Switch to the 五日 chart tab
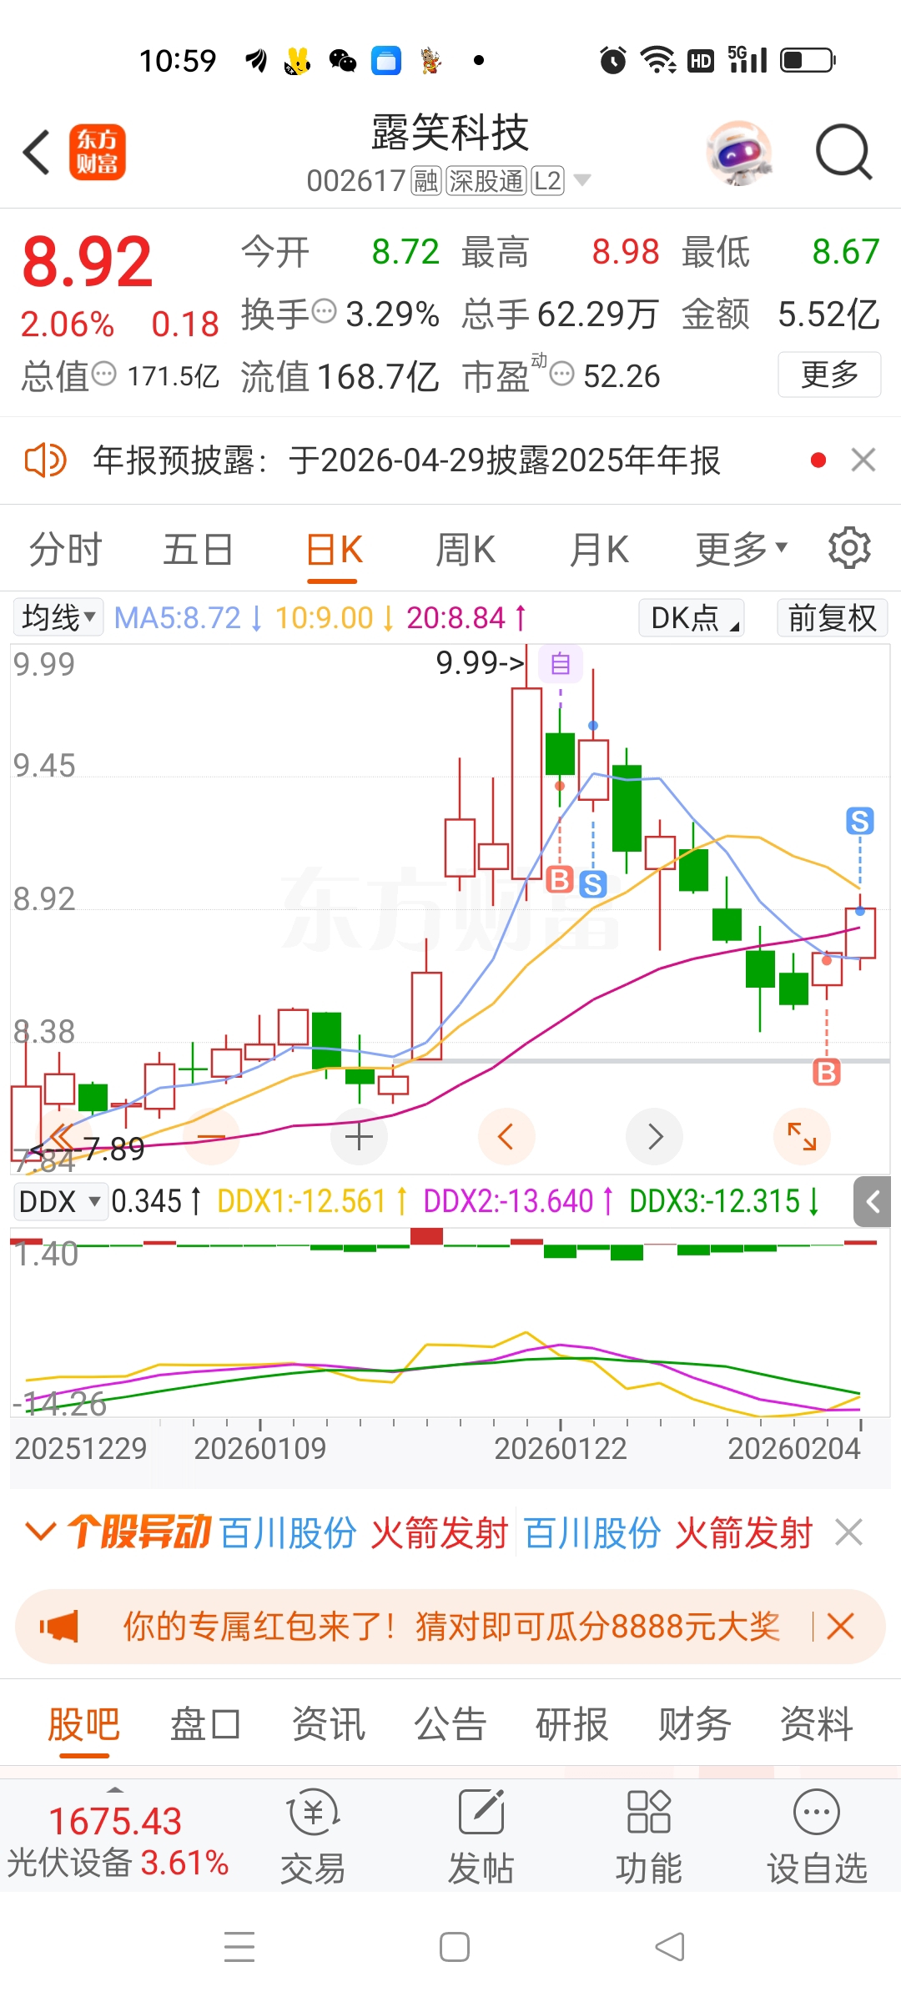This screenshot has width=901, height=2002. pyautogui.click(x=198, y=551)
